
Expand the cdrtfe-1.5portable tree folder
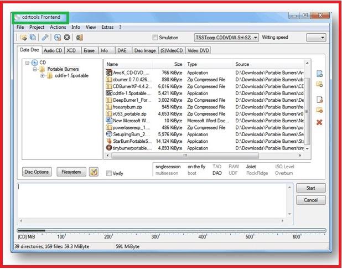pyautogui.click(x=42, y=76)
